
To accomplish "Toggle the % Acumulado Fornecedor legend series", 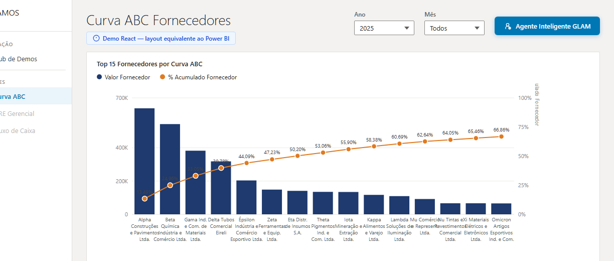I will (198, 77).
